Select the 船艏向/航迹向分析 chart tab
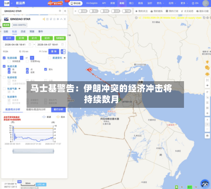The image size is (211, 189). (36, 110)
